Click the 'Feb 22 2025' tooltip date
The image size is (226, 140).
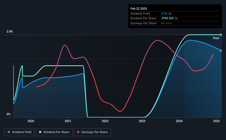pos(139,9)
